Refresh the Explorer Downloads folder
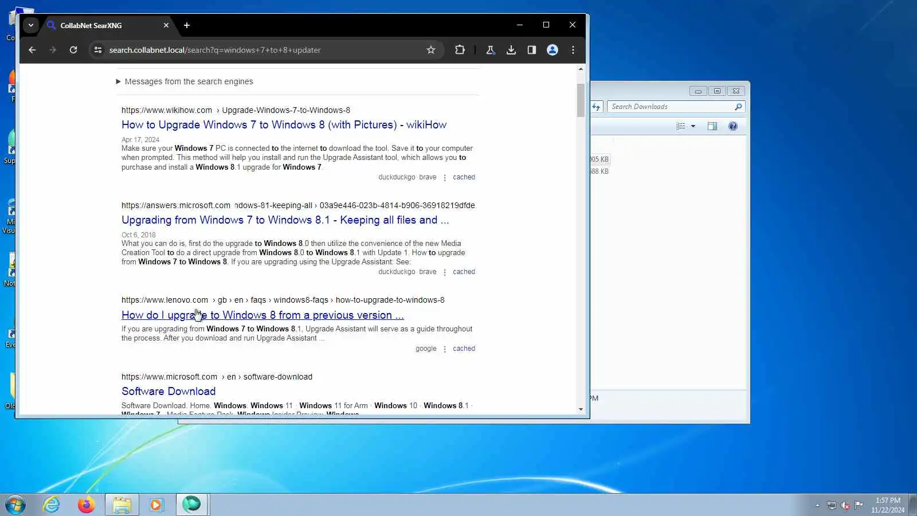 pyautogui.click(x=597, y=107)
